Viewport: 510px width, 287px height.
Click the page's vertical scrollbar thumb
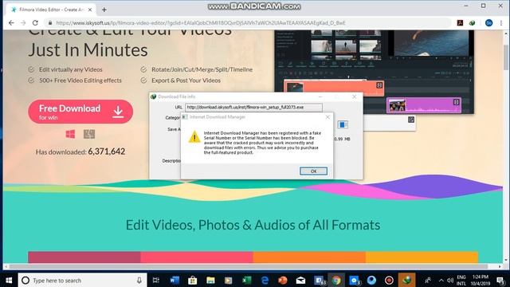click(x=506, y=57)
